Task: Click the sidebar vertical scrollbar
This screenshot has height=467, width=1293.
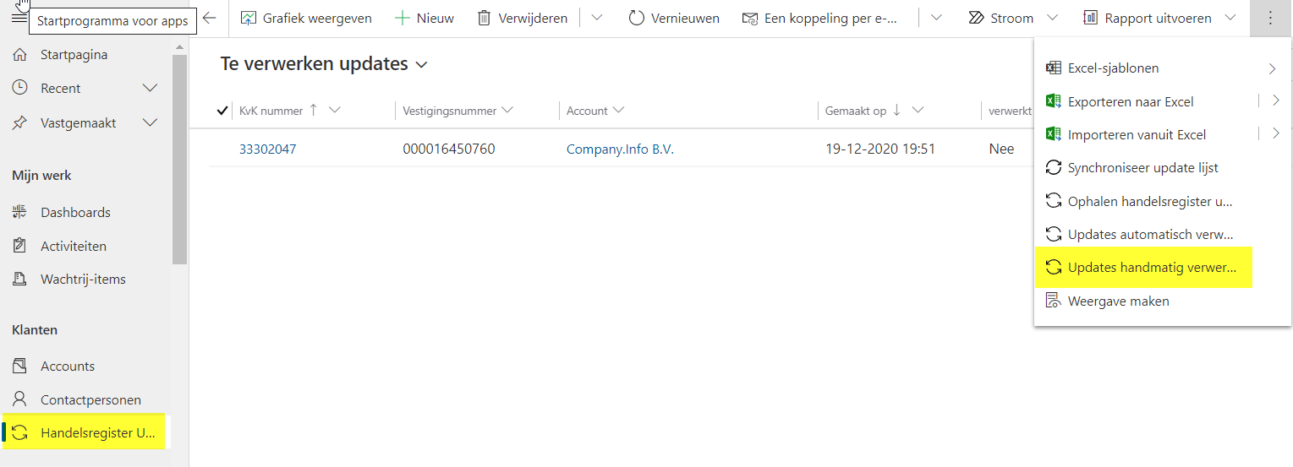Action: point(179,160)
